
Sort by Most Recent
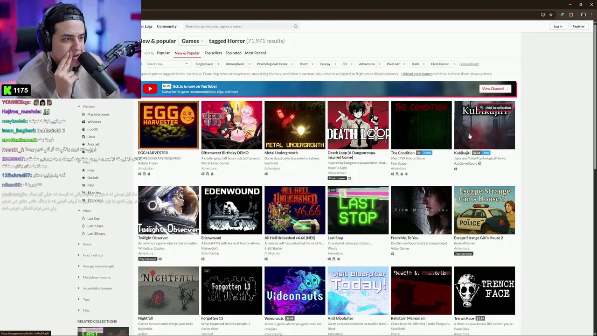coord(256,53)
